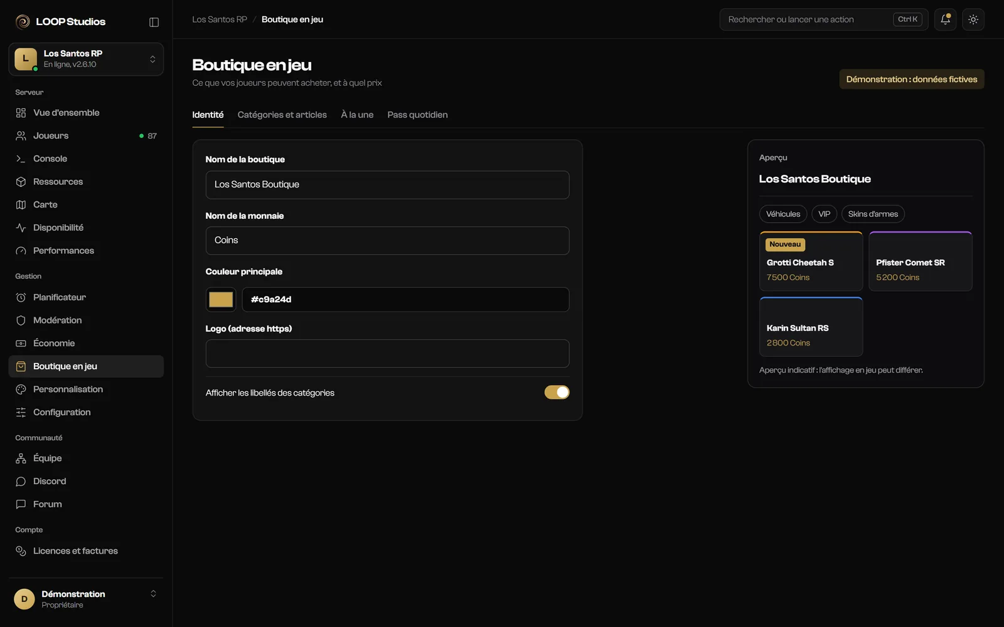Open the Démonstration account menu chevron

tap(153, 594)
